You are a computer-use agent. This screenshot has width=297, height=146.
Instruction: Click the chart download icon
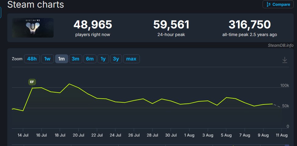click(285, 60)
